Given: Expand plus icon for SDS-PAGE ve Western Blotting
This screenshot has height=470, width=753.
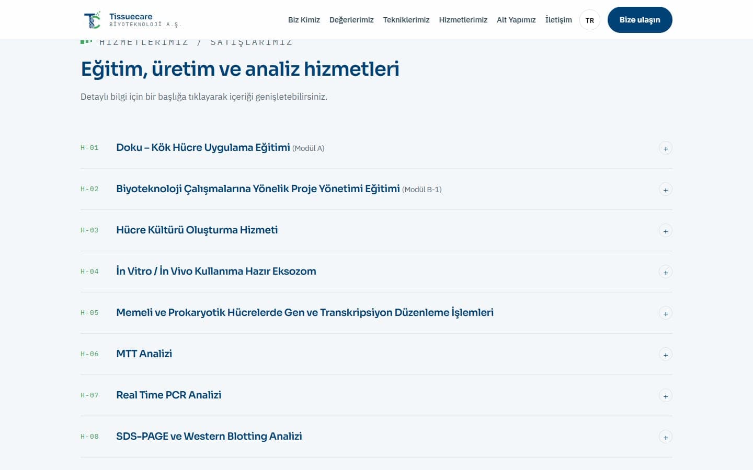Looking at the screenshot, I should coord(665,437).
